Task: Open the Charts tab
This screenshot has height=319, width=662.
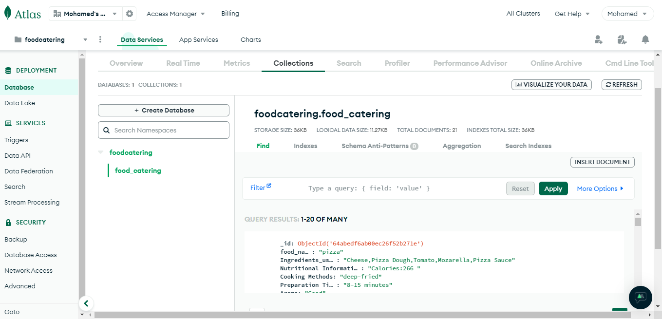Action: [251, 40]
